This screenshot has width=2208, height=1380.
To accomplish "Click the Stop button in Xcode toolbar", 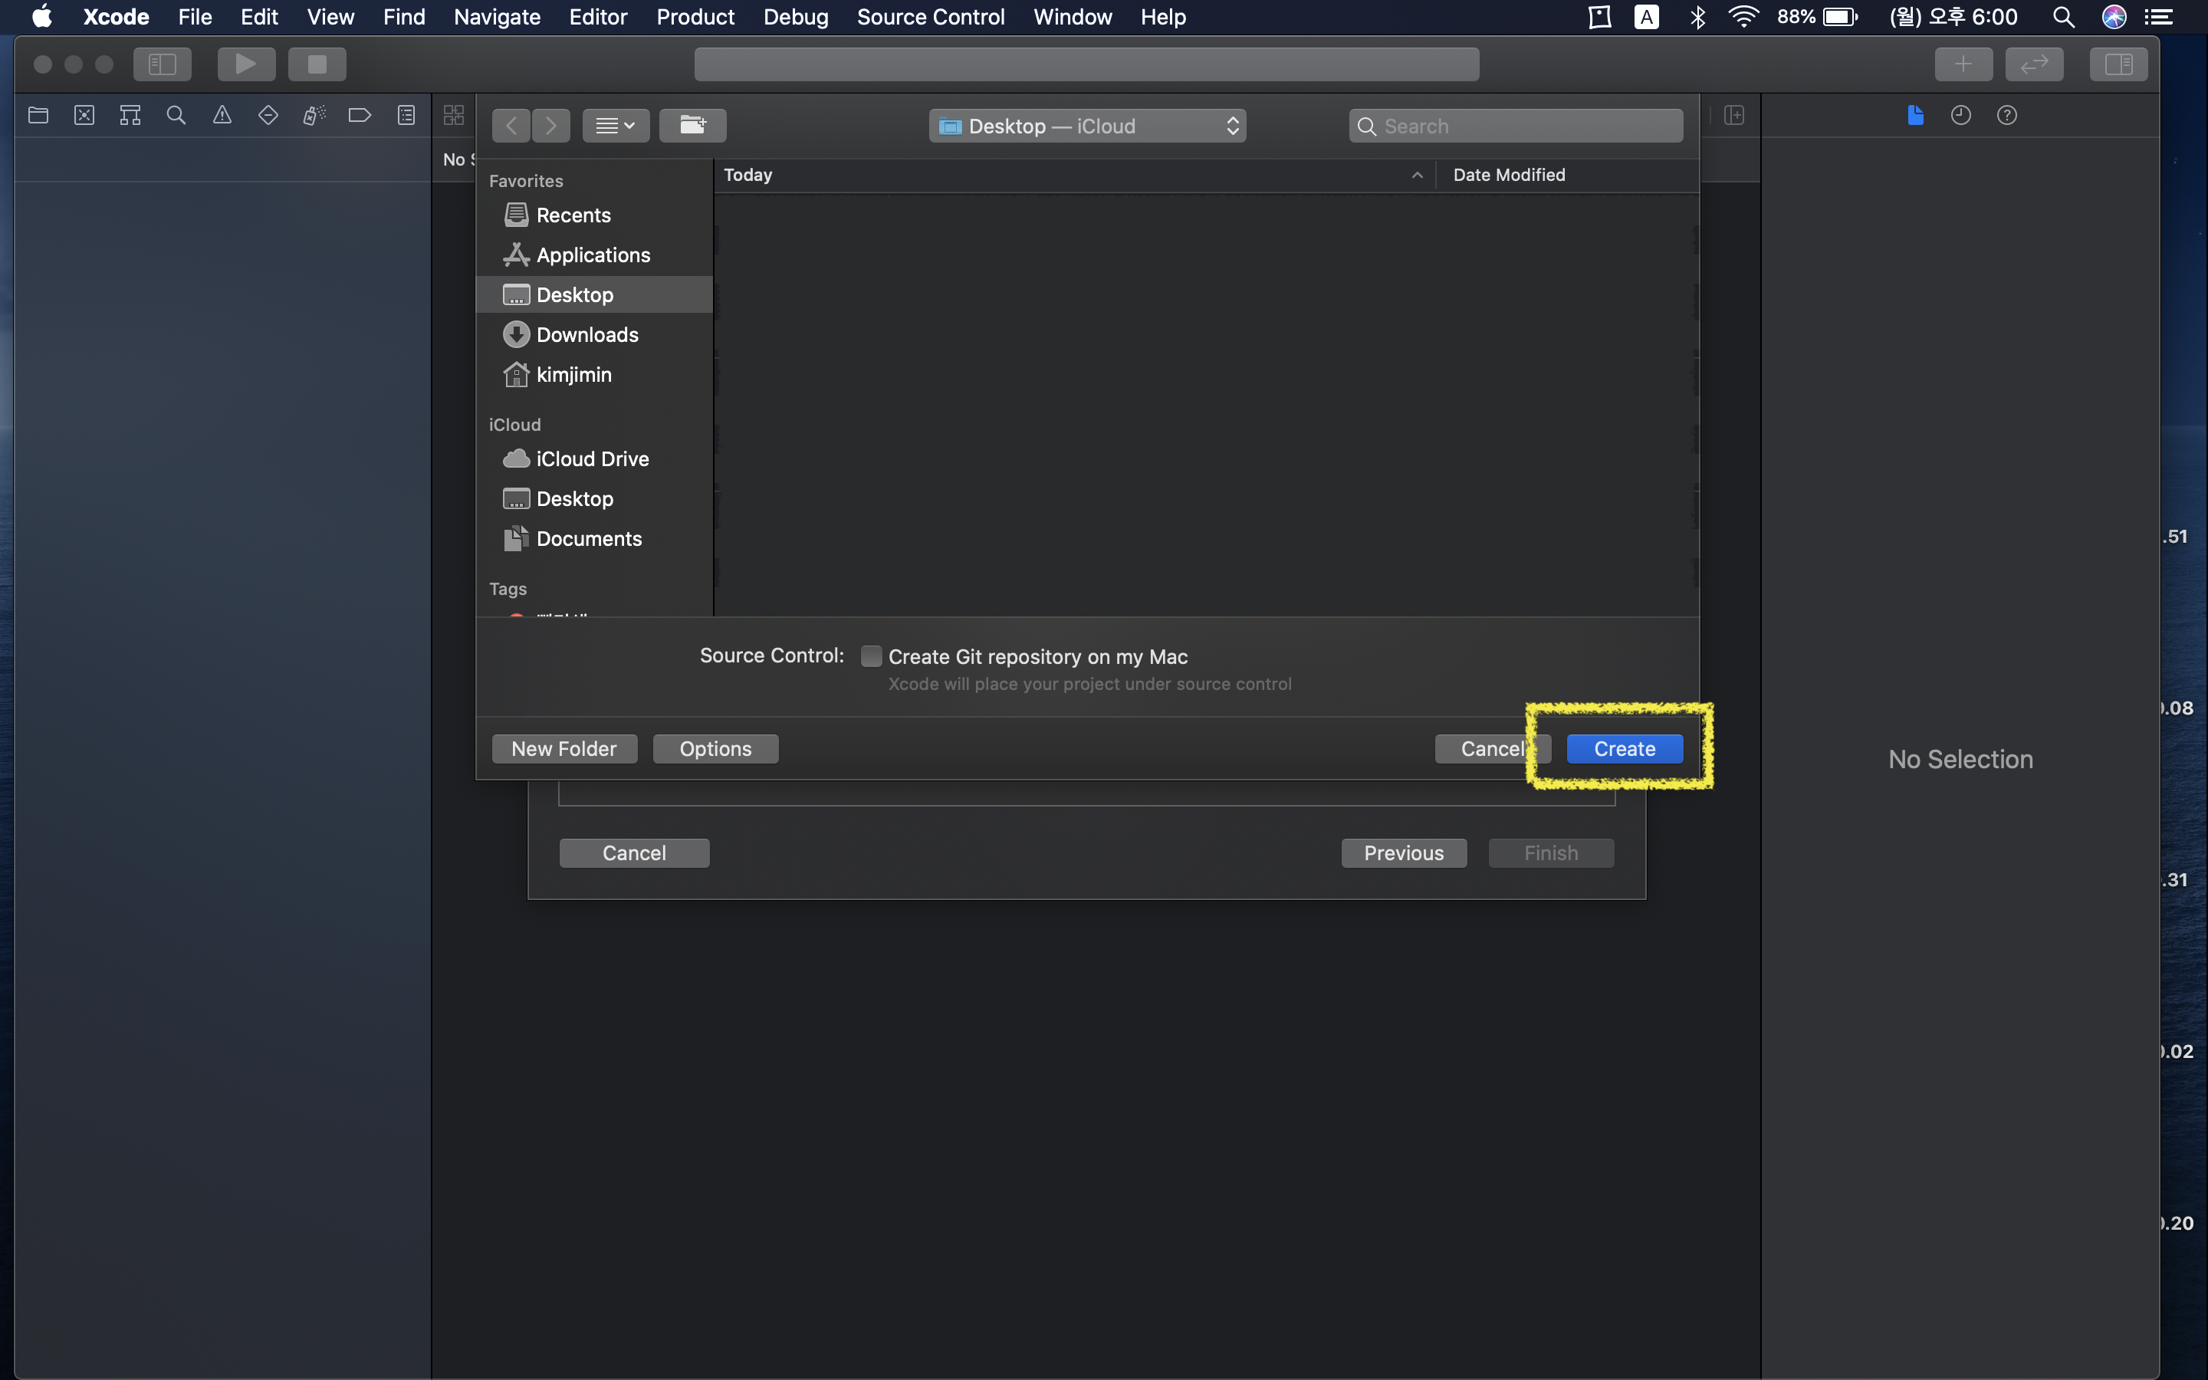I will (x=317, y=64).
